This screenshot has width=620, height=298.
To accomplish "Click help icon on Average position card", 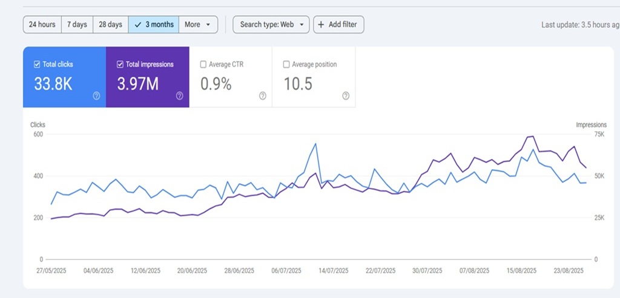I will (x=346, y=96).
